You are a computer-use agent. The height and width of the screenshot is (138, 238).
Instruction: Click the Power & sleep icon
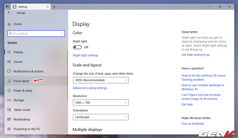(x=9, y=91)
